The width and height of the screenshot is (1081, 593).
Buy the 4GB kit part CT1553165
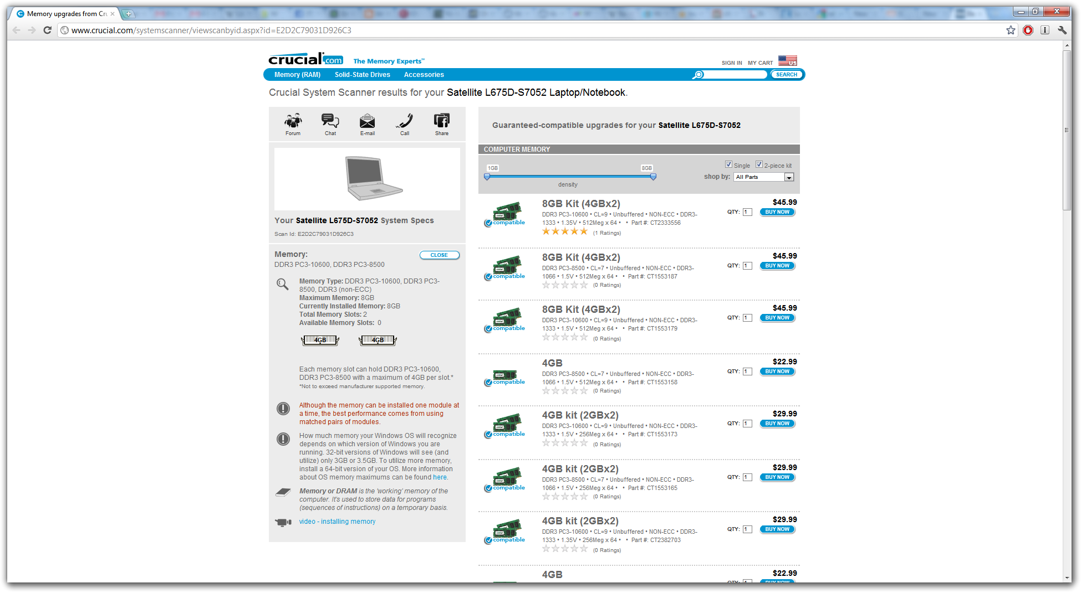(777, 477)
